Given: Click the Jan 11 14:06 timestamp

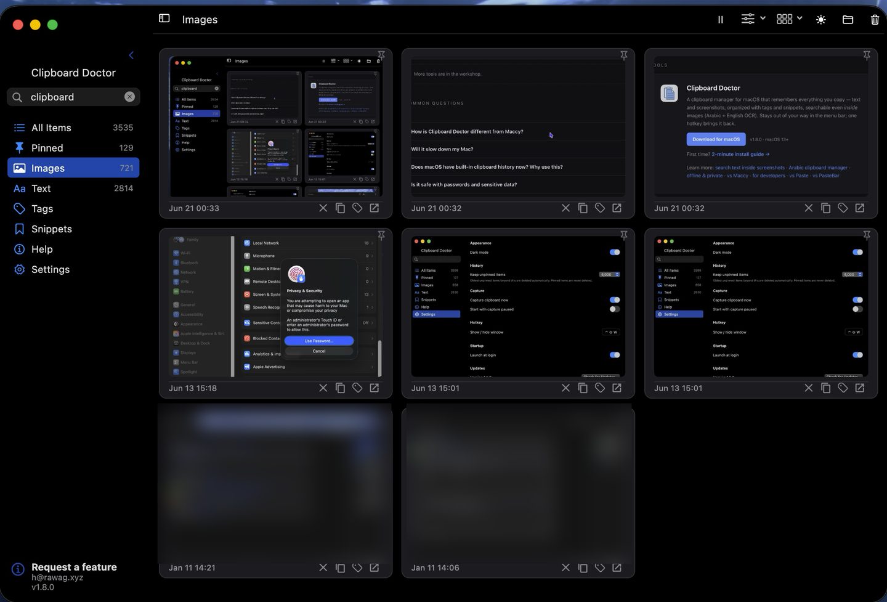Looking at the screenshot, I should (435, 567).
